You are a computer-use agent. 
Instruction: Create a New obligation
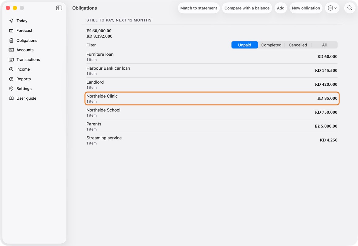(306, 8)
